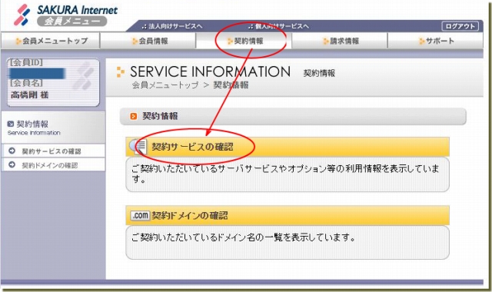Click the ご契約いただいているサーバサービス description text
492x292 pixels.
point(285,174)
